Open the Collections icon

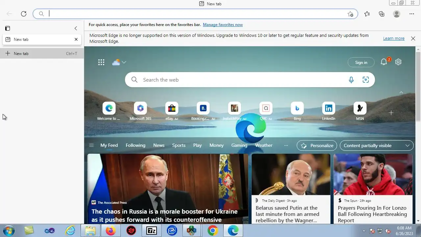(x=382, y=14)
